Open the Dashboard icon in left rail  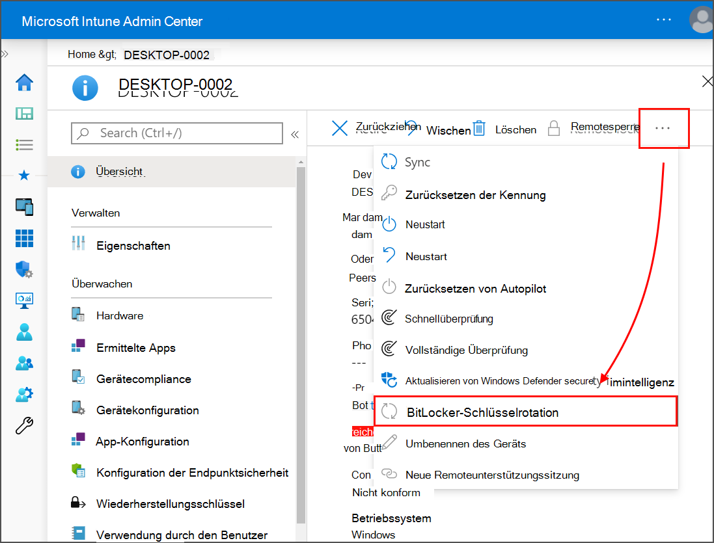tap(24, 113)
